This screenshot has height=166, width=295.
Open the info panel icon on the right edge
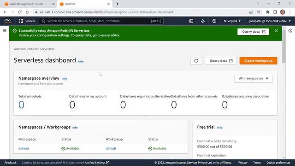tap(290, 31)
